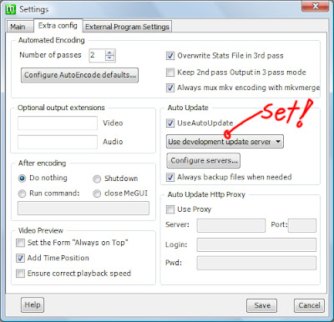Click the proxy Login field
Viewport: 334px width, 322px height.
tap(256, 245)
